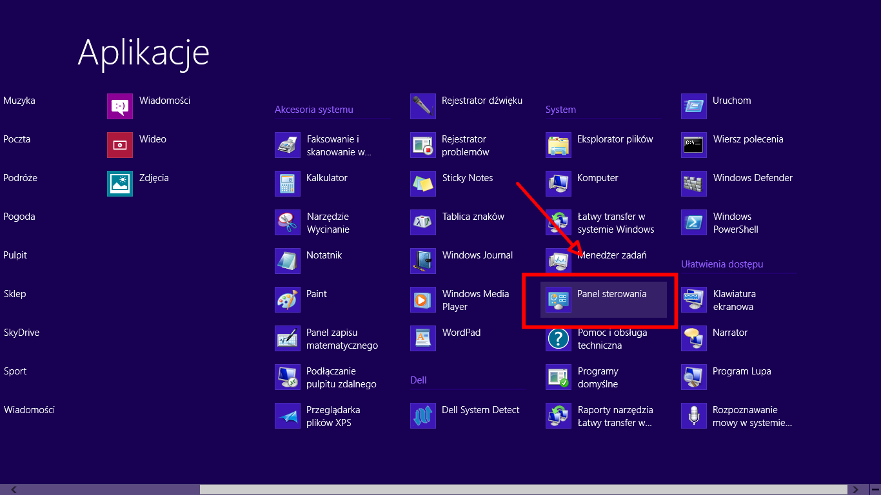
Task: Select the Akcesoria systemu group heading
Action: click(314, 110)
